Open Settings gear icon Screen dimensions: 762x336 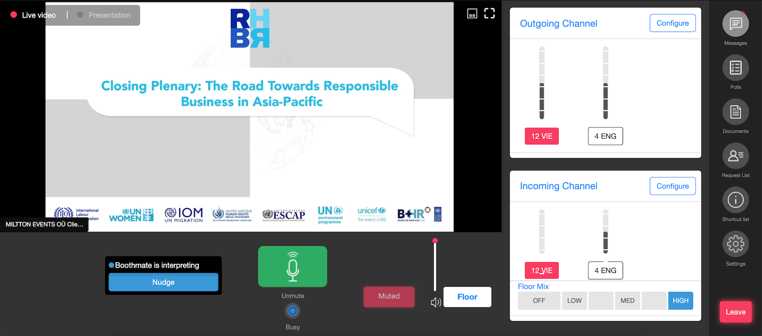735,244
